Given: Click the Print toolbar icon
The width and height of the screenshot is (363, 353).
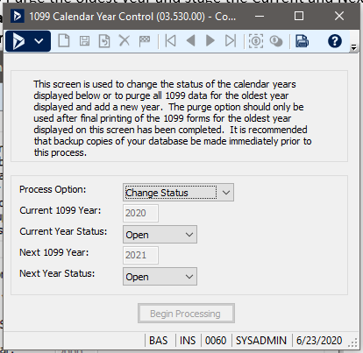Looking at the screenshot, I should coord(302,41).
